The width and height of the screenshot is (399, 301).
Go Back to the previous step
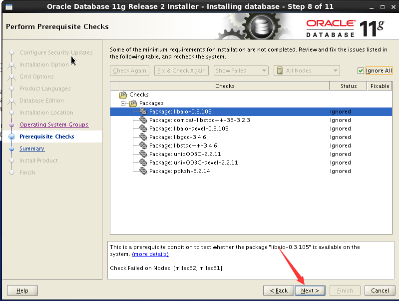click(x=279, y=290)
